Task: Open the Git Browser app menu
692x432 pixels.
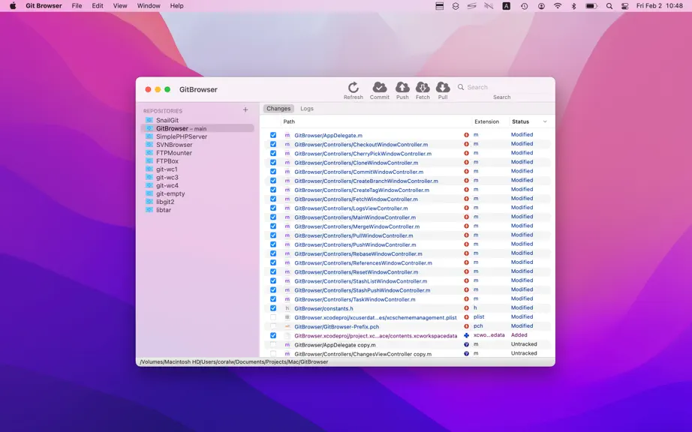Action: [x=44, y=6]
